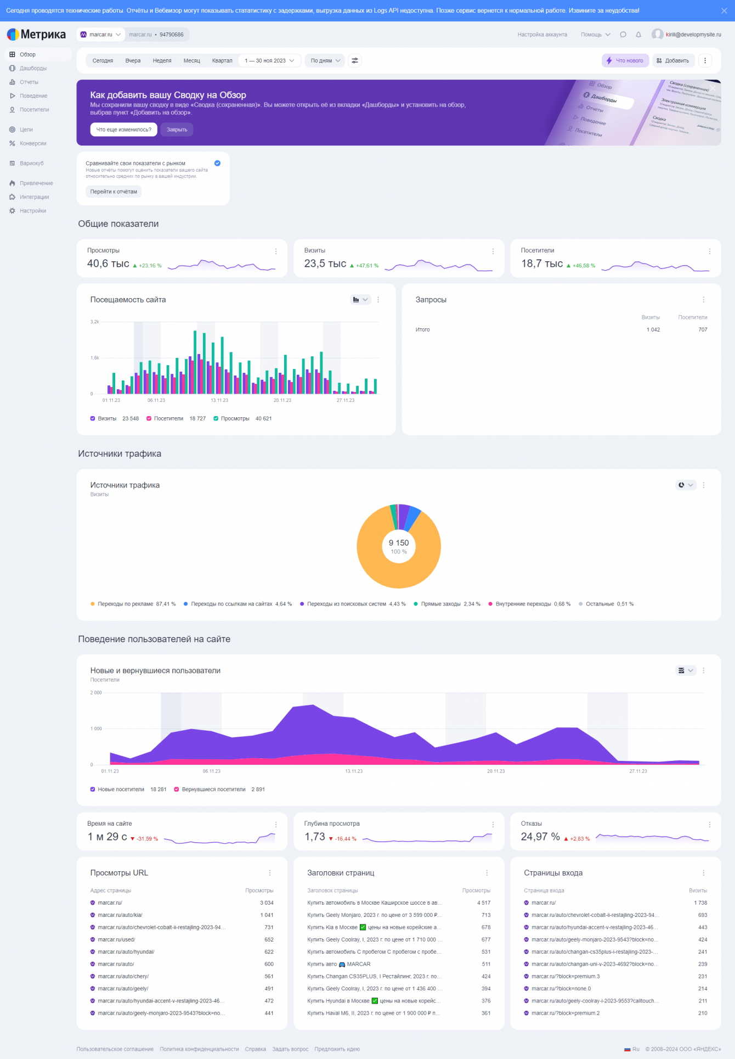Toggle Просмотры series in traffic chart legend
The height and width of the screenshot is (1059, 735).
[x=216, y=419]
